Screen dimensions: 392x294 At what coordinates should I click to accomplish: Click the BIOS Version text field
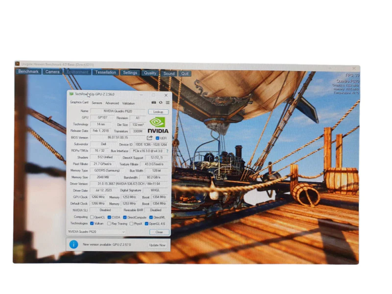(118, 138)
